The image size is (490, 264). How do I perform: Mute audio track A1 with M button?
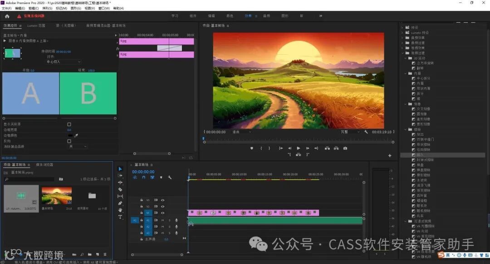(162, 221)
